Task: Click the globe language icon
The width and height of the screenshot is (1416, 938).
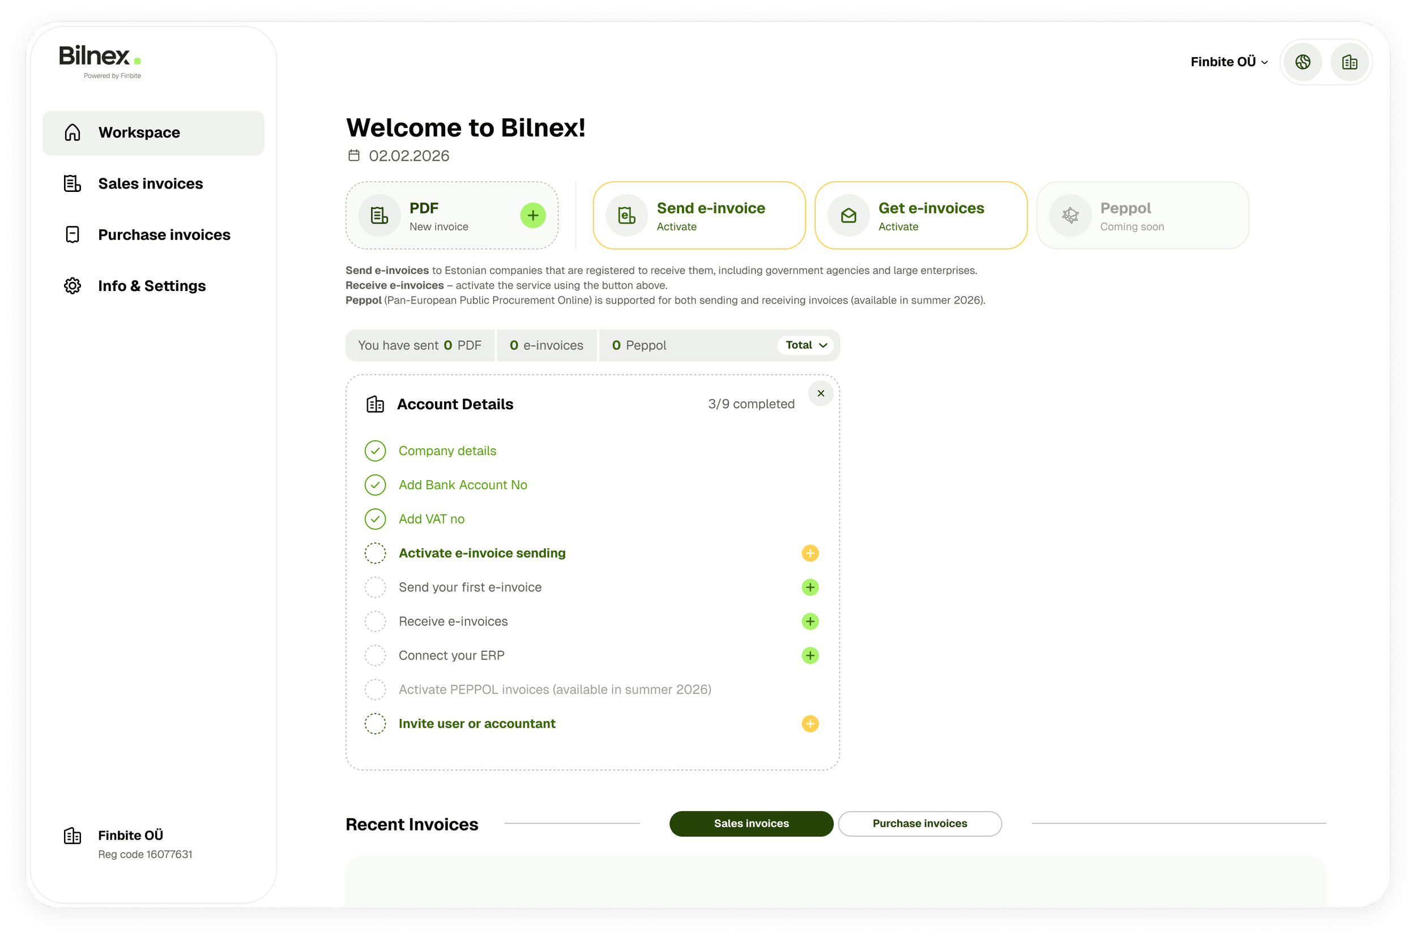Action: point(1303,62)
